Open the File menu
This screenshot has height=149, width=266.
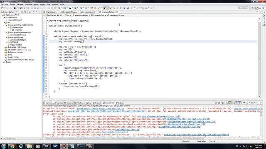click(x=2, y=5)
